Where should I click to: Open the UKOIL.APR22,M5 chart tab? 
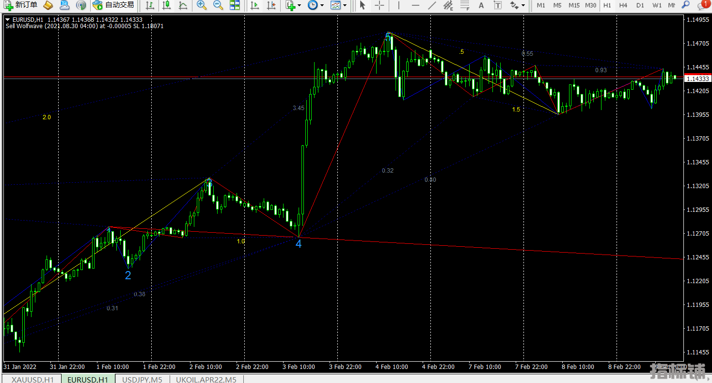pos(206,380)
